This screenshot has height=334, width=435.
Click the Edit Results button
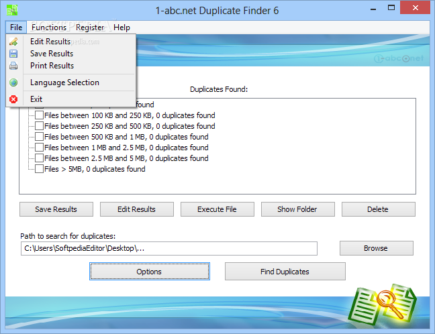point(137,209)
